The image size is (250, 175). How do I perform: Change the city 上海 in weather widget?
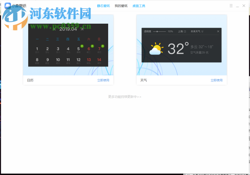click(x=182, y=31)
